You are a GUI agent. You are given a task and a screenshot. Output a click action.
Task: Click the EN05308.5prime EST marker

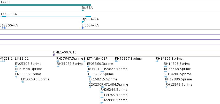click(16, 66)
